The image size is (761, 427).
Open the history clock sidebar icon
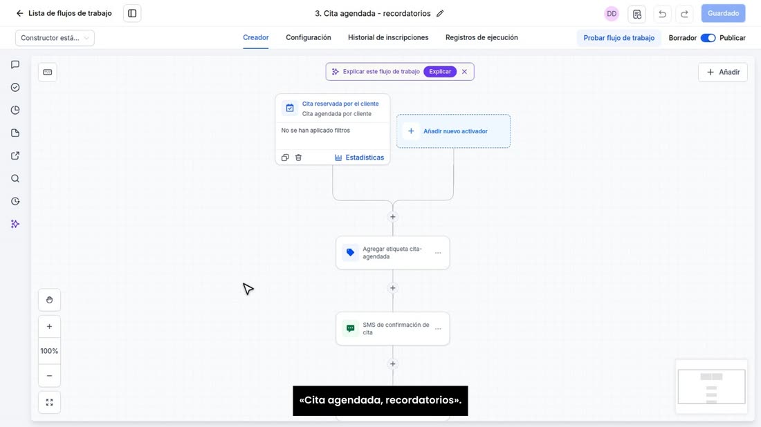[x=15, y=201]
